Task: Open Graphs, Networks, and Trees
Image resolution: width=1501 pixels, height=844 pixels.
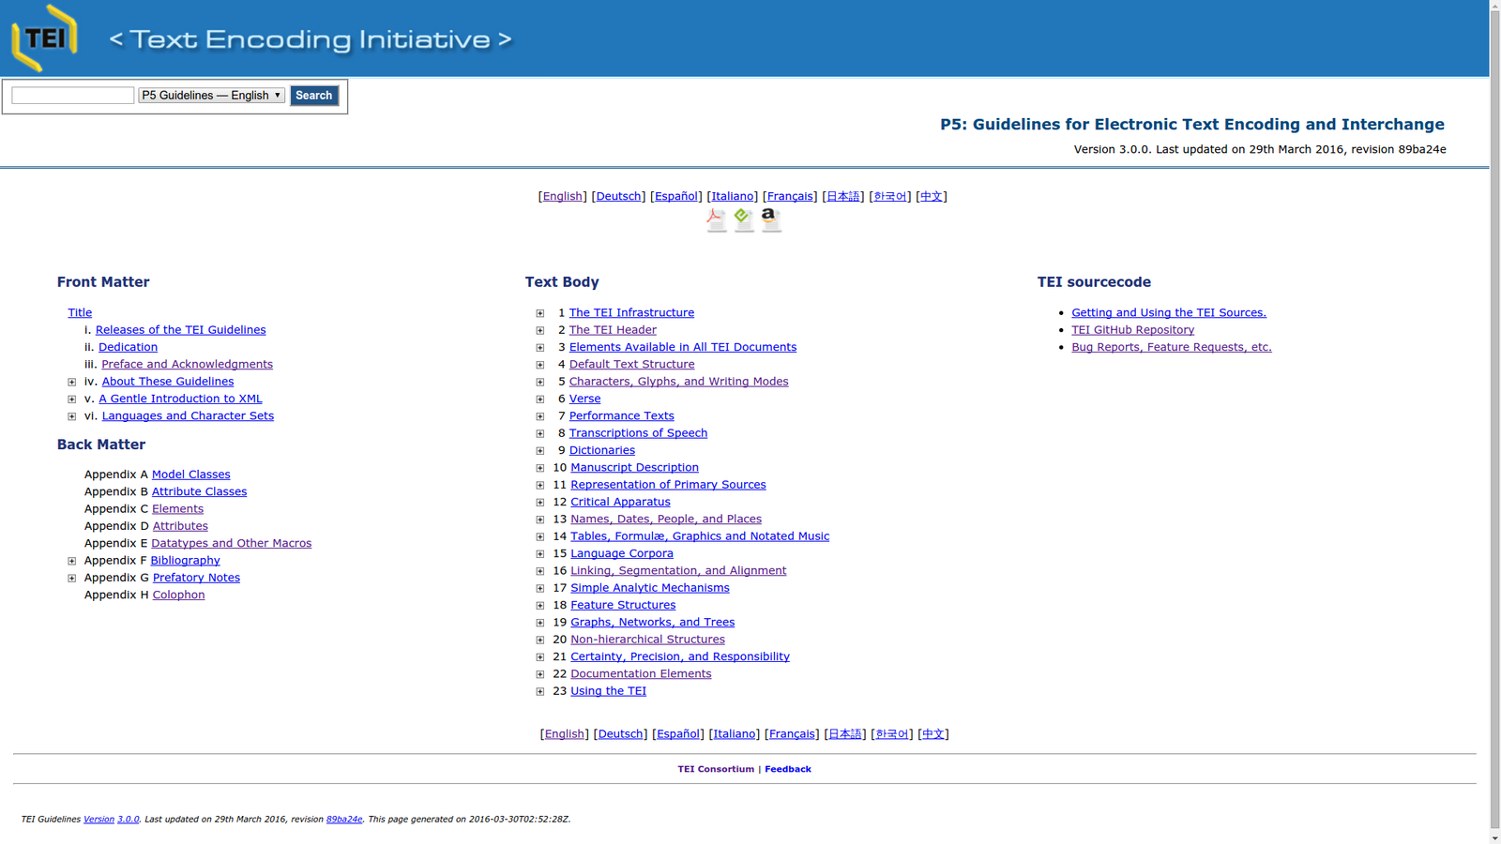Action: tap(652, 623)
